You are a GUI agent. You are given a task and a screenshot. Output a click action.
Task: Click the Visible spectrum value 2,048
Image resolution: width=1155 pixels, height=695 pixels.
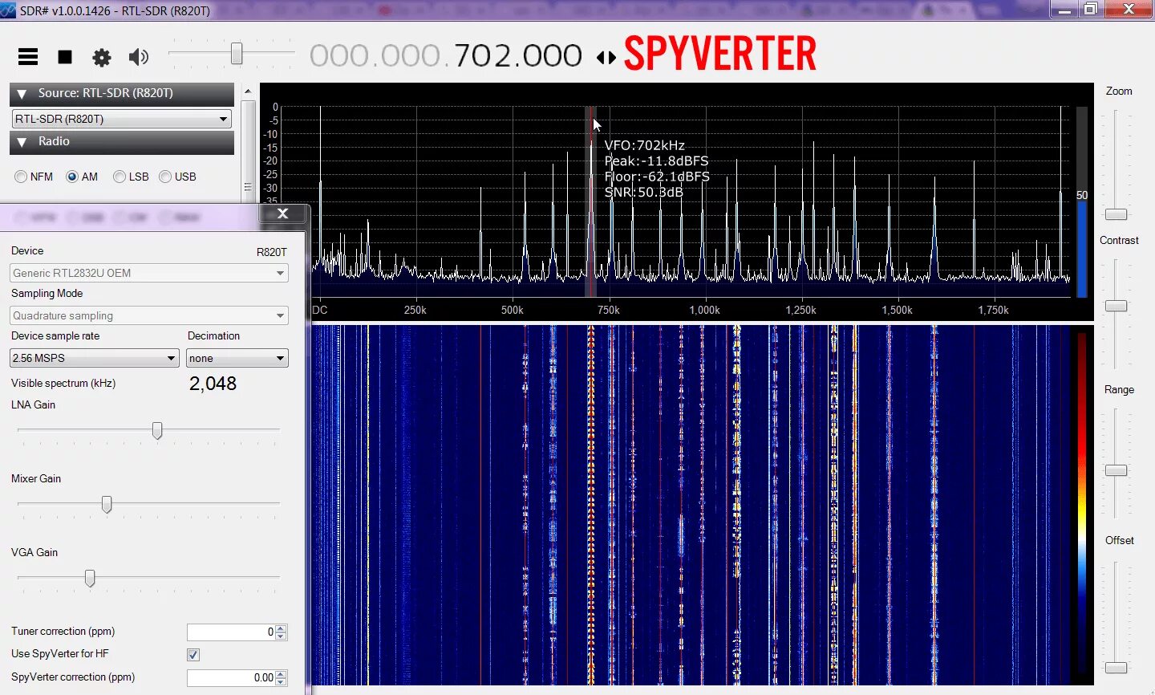[213, 384]
